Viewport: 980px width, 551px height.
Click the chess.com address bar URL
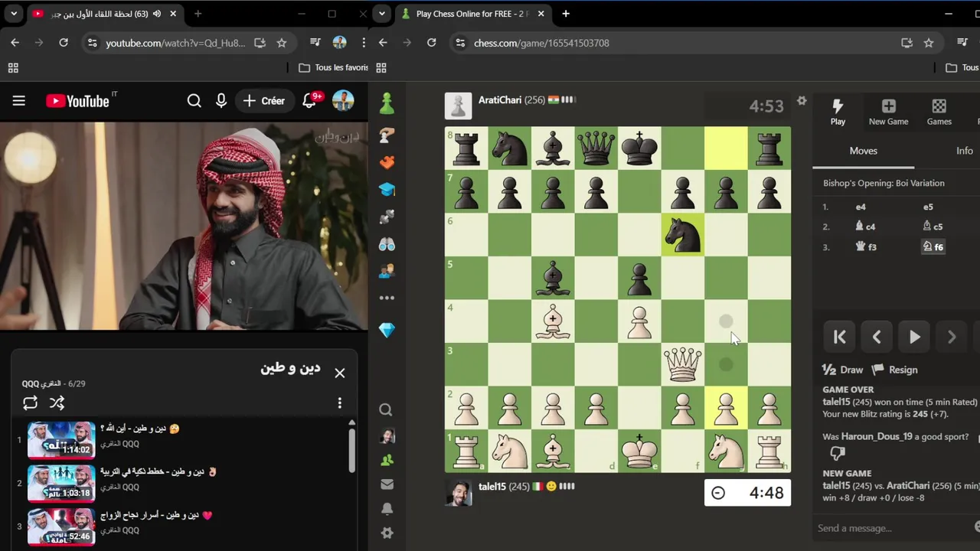pyautogui.click(x=541, y=43)
